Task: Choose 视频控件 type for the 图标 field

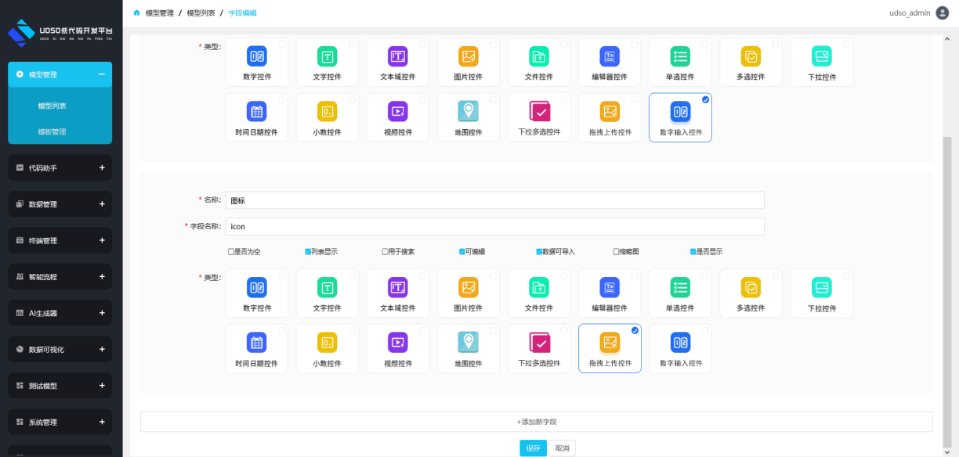Action: click(x=397, y=348)
